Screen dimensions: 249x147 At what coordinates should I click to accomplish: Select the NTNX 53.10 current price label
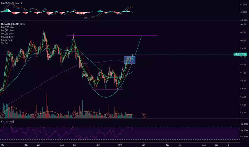[240, 54]
